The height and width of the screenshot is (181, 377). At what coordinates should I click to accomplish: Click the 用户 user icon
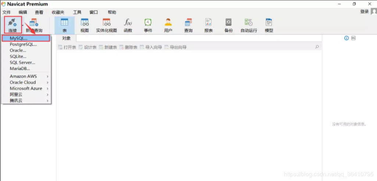[168, 22]
